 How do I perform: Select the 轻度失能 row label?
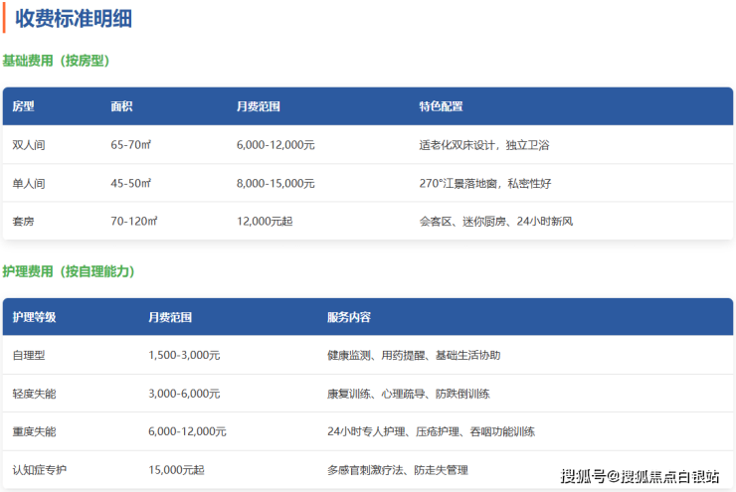(34, 394)
